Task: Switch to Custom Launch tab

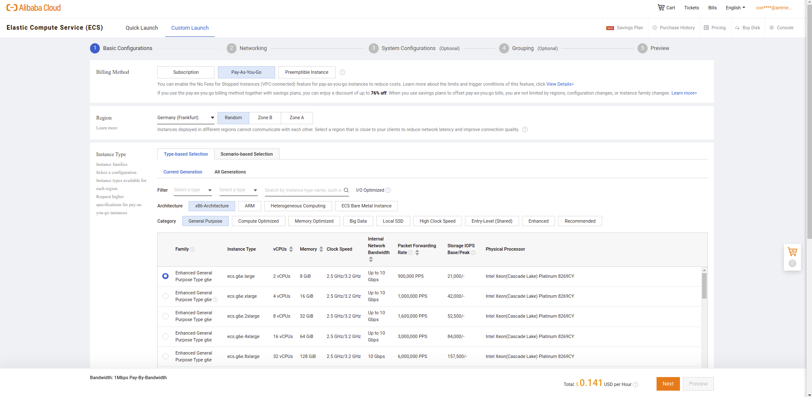Action: [x=190, y=28]
